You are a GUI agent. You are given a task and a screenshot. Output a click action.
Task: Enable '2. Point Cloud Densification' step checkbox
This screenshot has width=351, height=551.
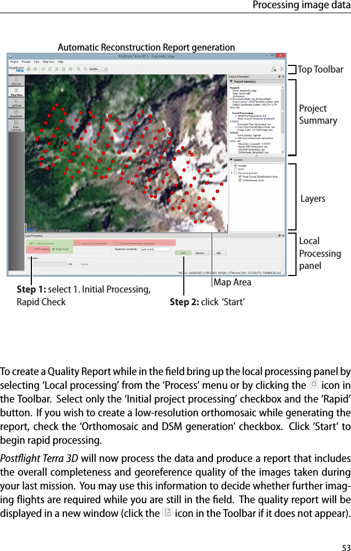76,243
